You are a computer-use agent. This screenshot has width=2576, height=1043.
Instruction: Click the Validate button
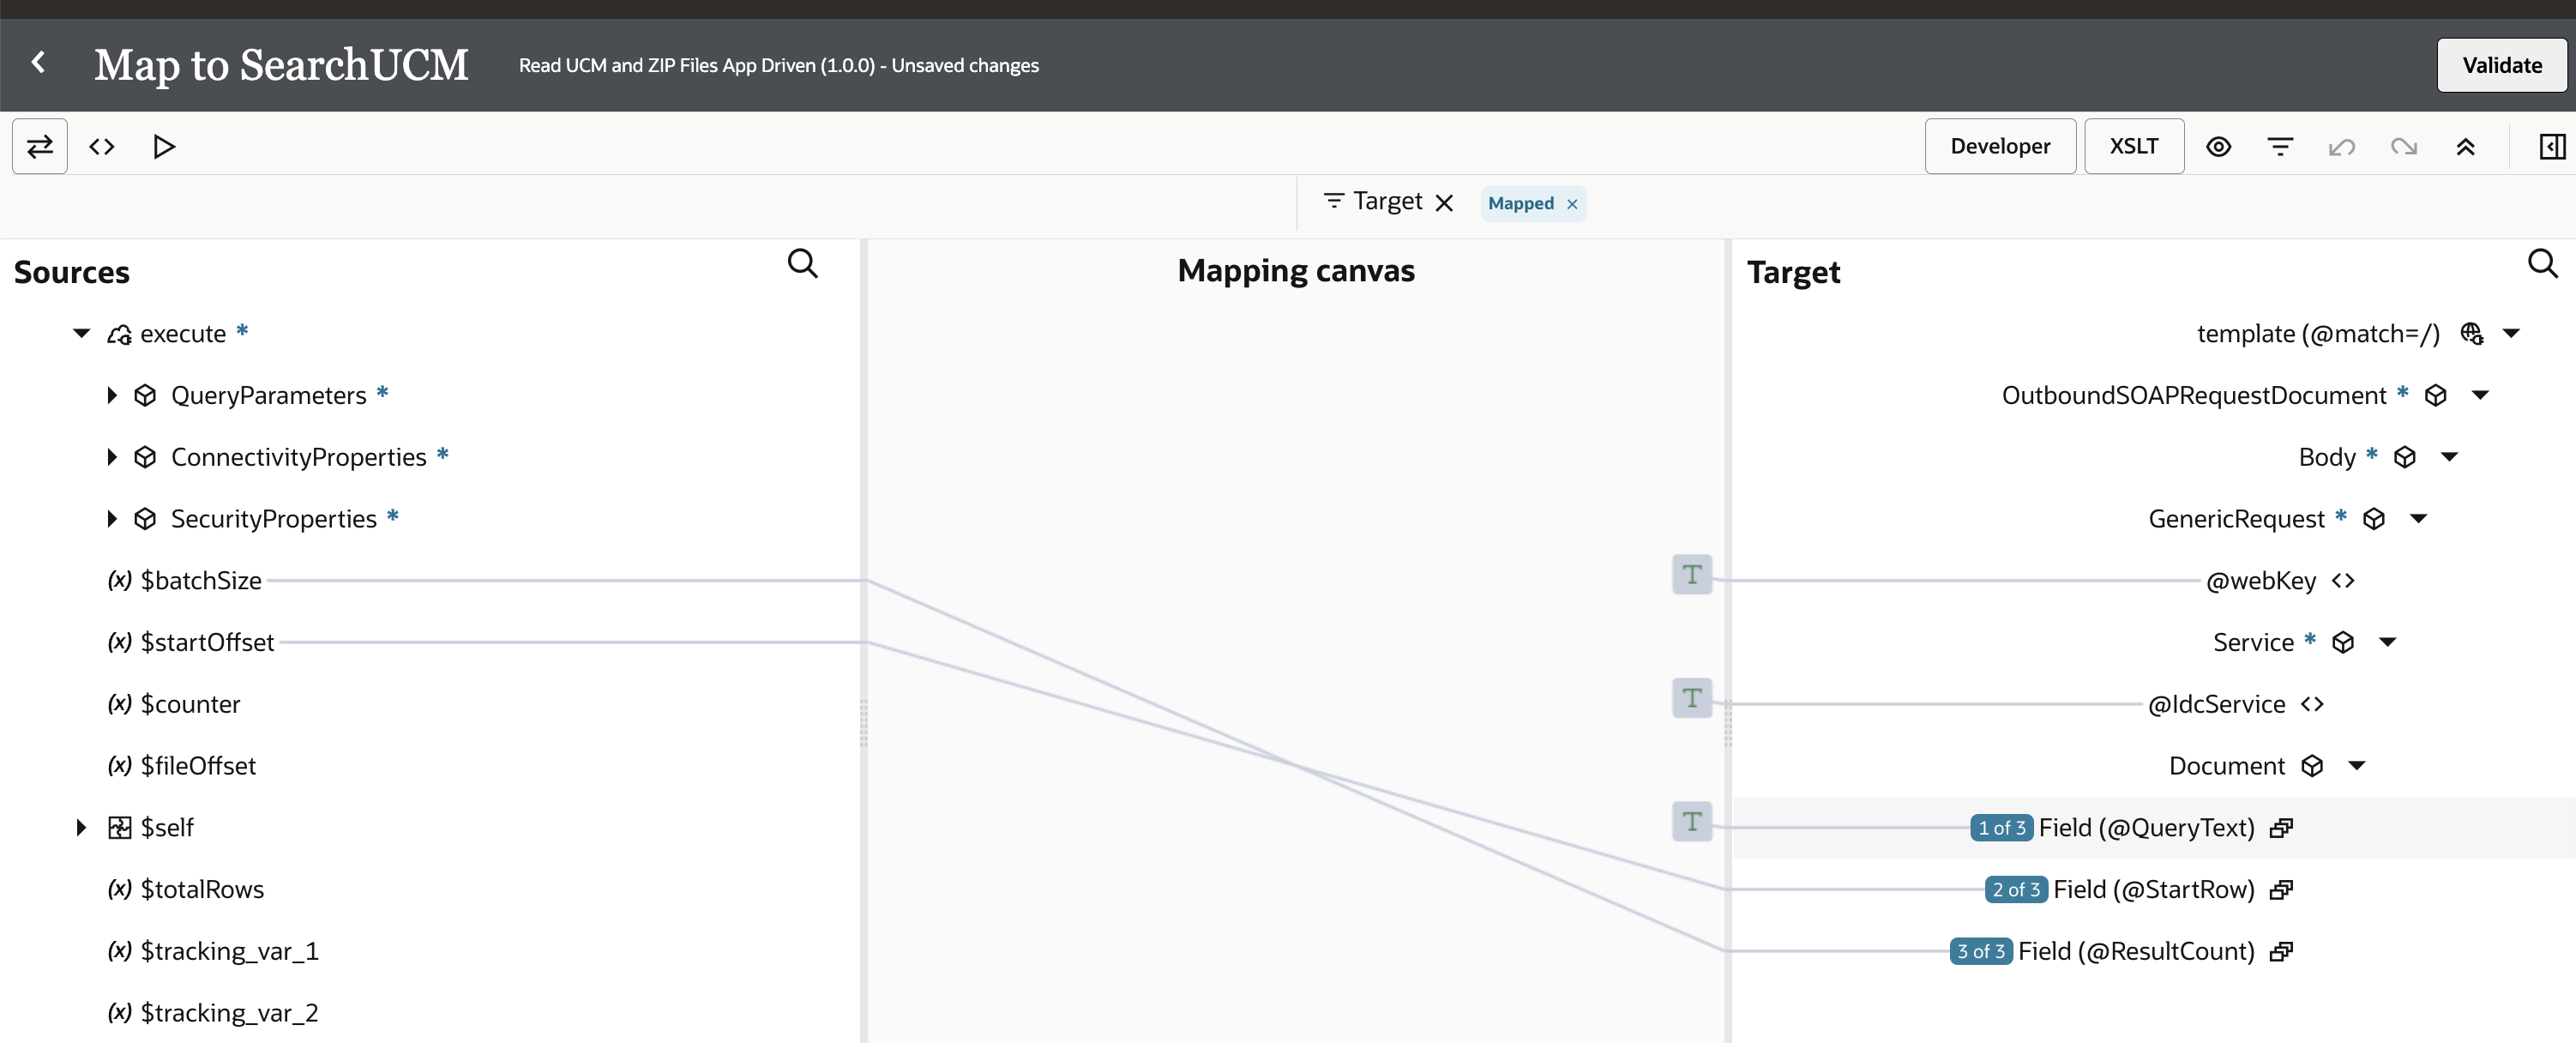(x=2501, y=64)
